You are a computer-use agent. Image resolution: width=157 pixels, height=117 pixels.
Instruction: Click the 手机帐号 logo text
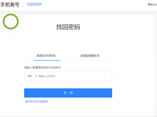tap(9, 4)
